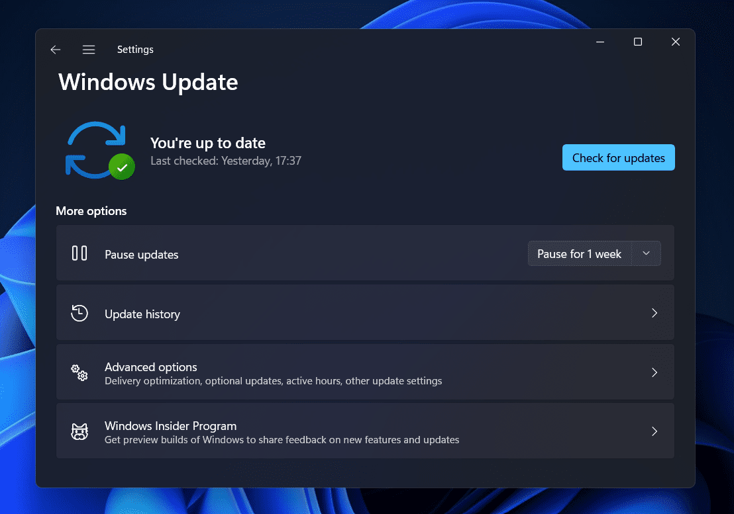Image resolution: width=734 pixels, height=514 pixels.
Task: Click the pause icon beside Pause updates
Action: pos(79,253)
